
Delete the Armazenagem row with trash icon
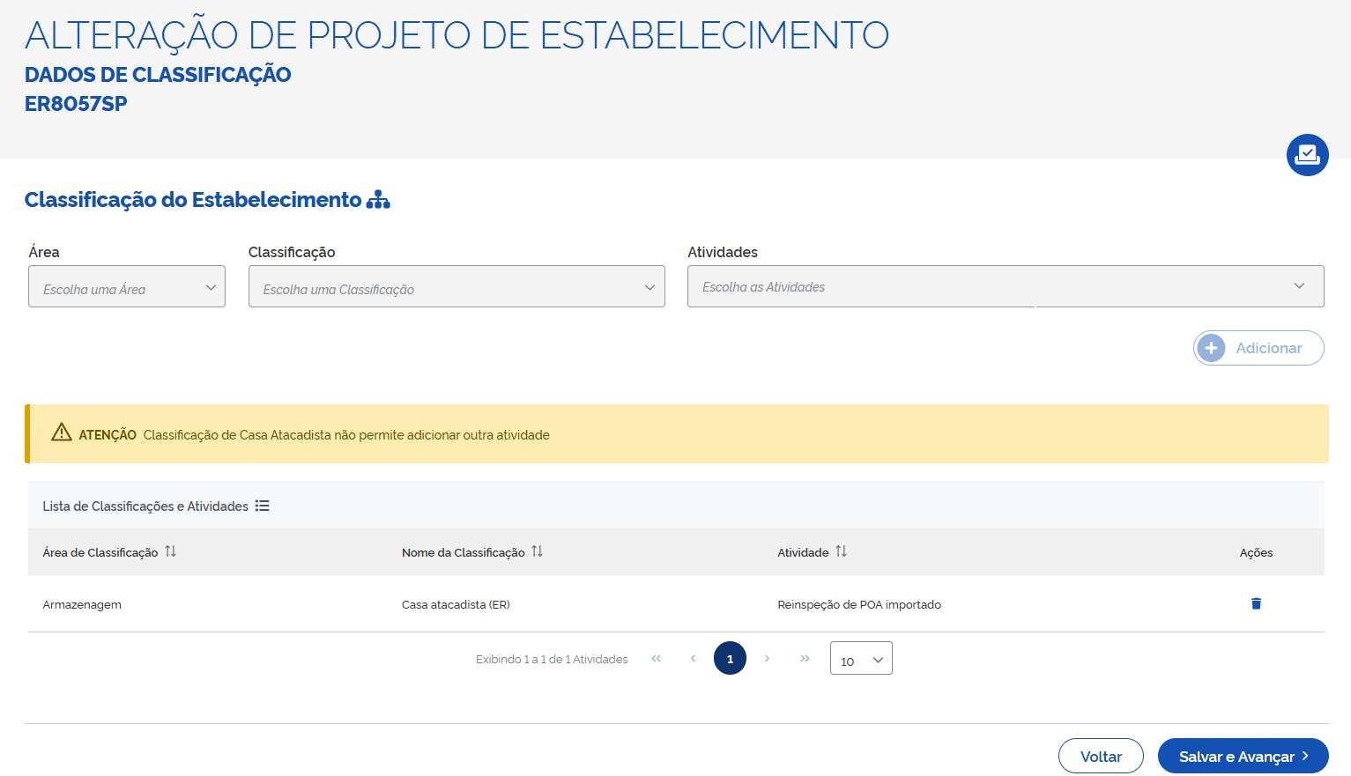tap(1256, 603)
